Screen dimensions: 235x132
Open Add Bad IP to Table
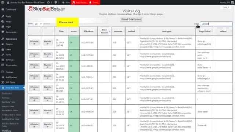tap(11, 120)
